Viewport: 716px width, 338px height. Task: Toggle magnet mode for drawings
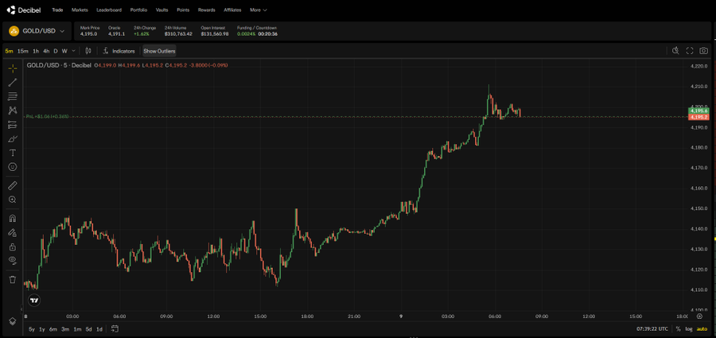(12, 219)
